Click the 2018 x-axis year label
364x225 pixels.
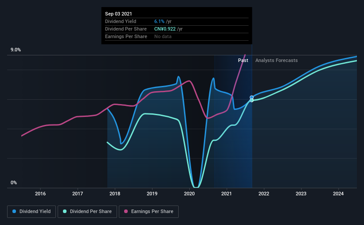(115, 194)
